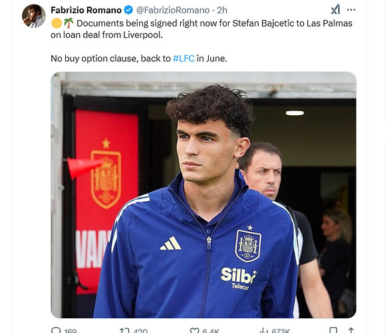Click the repost arrows icon
The width and height of the screenshot is (387, 333).
(124, 330)
